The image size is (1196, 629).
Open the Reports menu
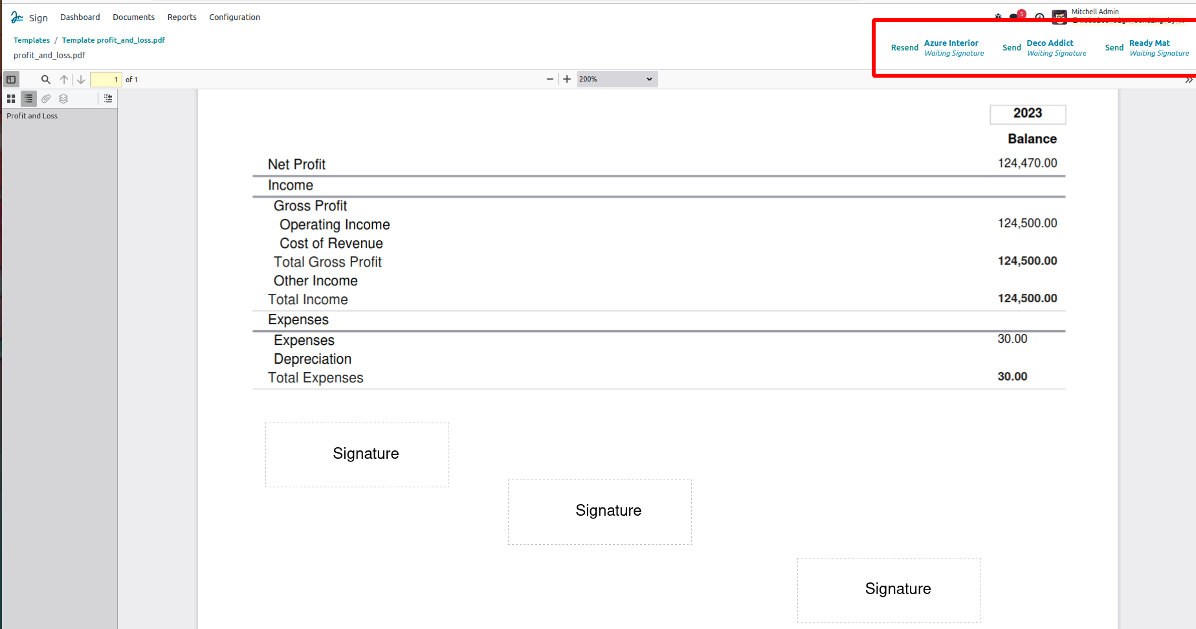tap(182, 17)
